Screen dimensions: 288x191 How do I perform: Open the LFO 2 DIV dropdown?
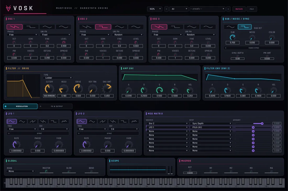[124, 129]
